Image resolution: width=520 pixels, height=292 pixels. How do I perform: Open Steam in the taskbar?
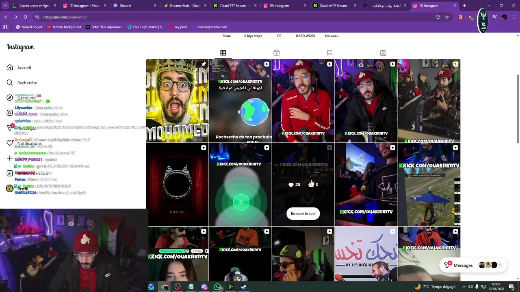click(244, 287)
